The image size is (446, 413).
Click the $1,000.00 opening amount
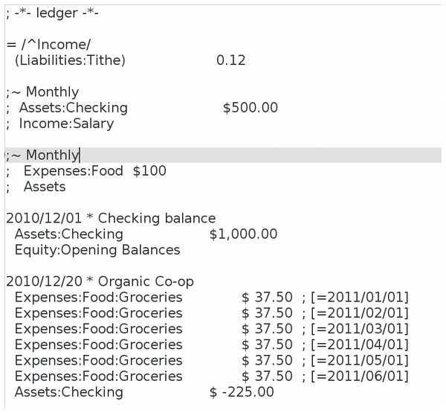pos(244,234)
